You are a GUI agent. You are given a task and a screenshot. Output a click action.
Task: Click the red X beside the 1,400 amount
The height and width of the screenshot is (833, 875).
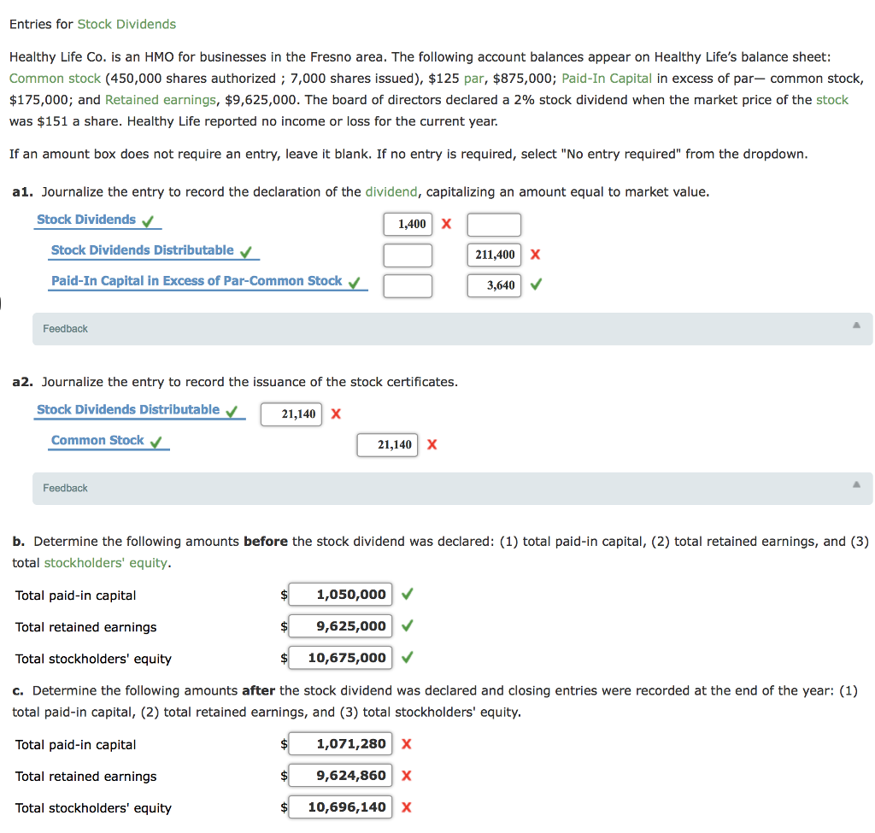tap(447, 224)
